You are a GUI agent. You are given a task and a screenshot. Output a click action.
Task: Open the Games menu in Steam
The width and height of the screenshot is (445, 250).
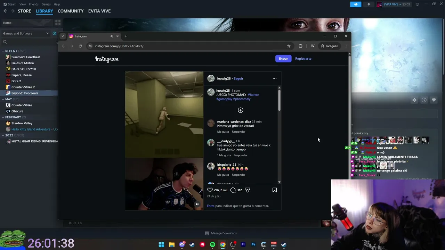click(x=46, y=4)
